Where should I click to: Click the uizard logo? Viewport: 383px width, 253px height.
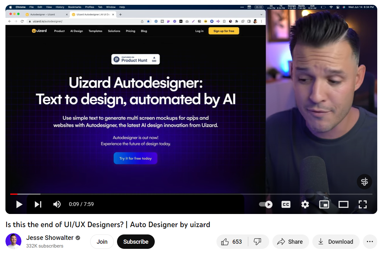39,31
